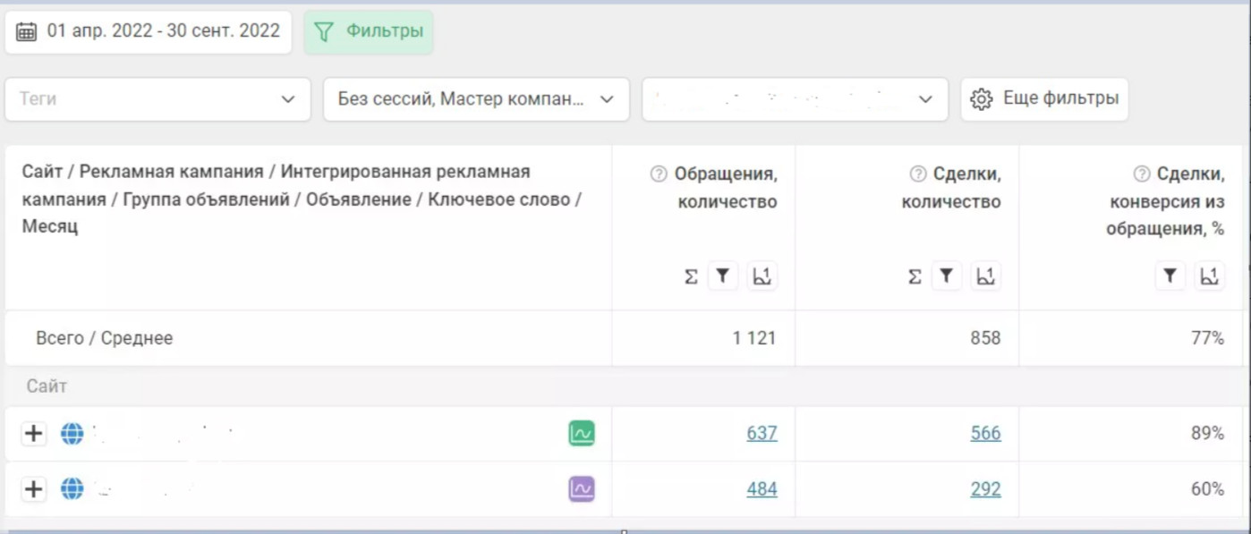Click the date range 01 апр. 2022 - 30 сент. 2022
Screen dimensions: 1251x534
(164, 31)
